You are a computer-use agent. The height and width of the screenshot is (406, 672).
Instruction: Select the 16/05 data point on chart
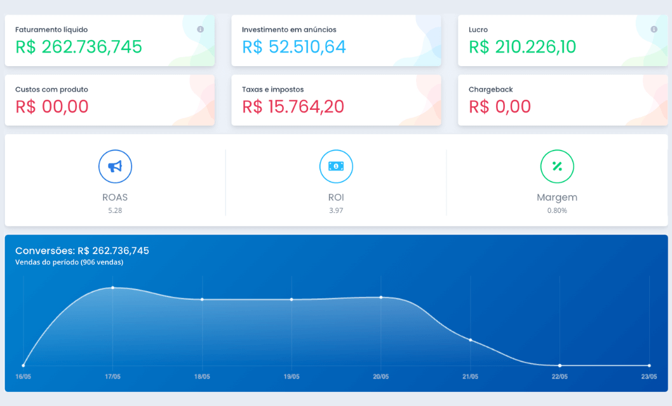(23, 366)
